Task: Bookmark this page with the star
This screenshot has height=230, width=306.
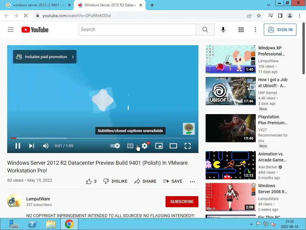Action: coord(259,16)
